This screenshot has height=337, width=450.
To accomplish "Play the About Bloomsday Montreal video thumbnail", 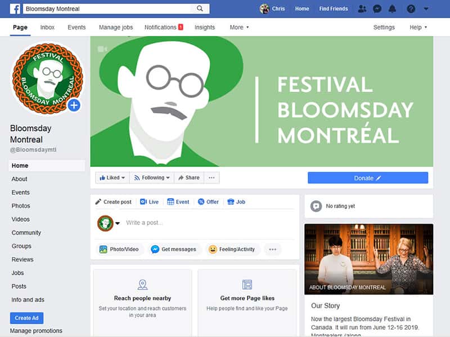I will pyautogui.click(x=368, y=259).
